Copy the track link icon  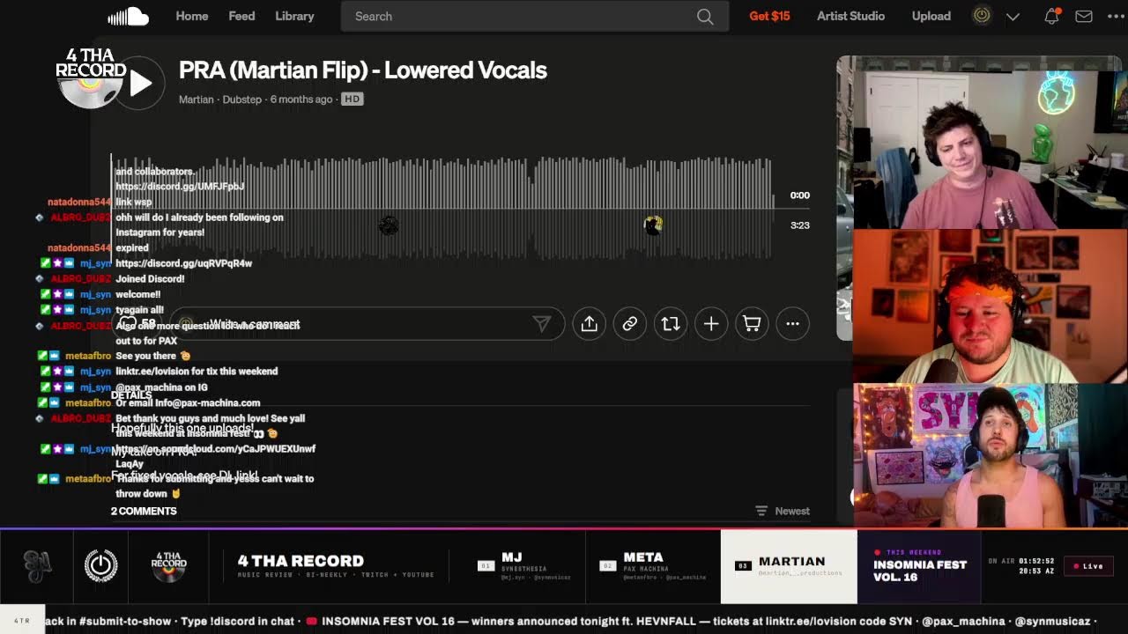(629, 324)
